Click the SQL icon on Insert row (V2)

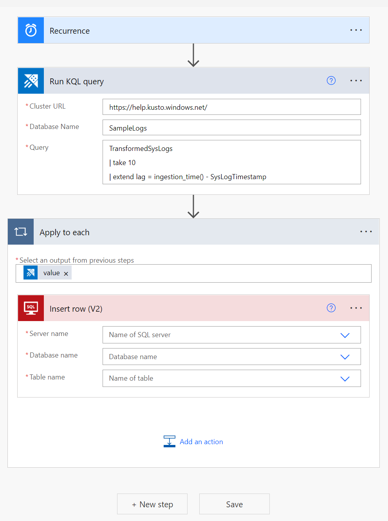(x=31, y=308)
